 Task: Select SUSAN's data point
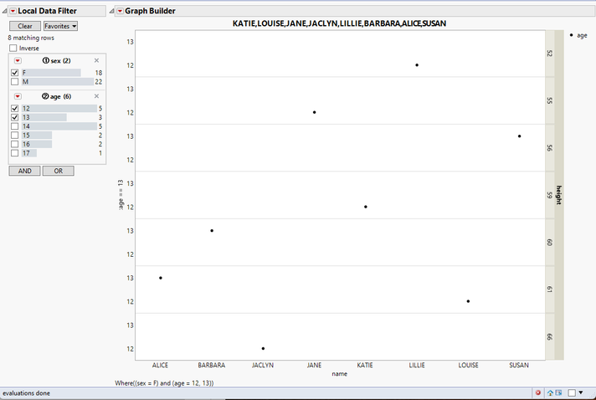pos(519,136)
